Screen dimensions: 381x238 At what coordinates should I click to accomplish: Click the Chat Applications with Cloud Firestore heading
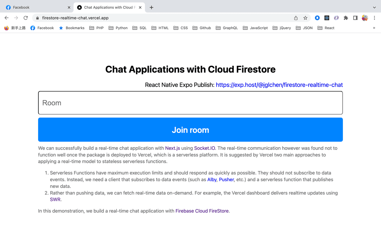pos(190,69)
